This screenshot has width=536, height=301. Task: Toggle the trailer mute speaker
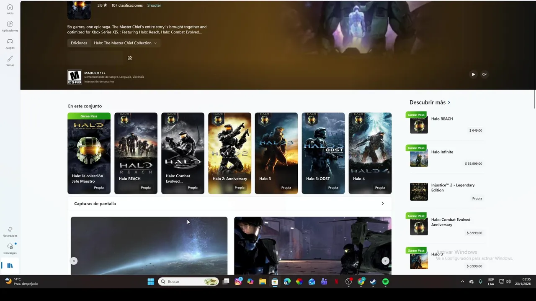point(484,74)
